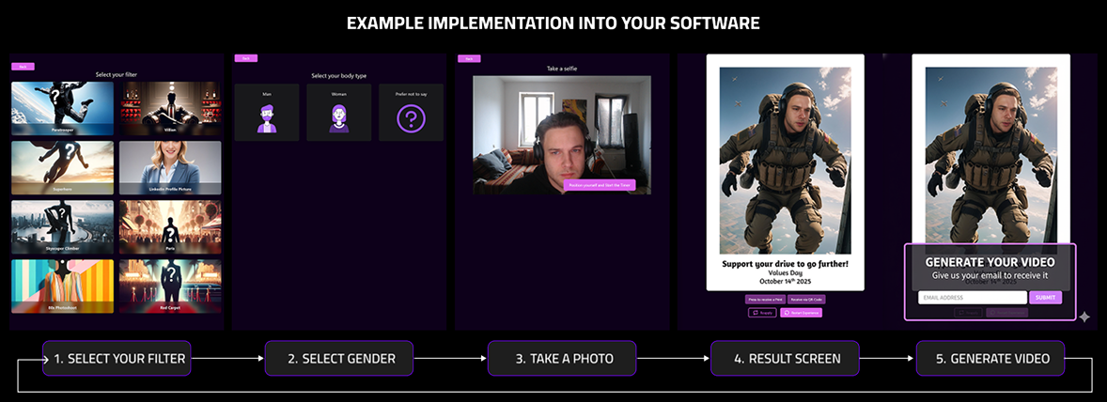Go back from the body type screen
The height and width of the screenshot is (402, 1107).
(x=245, y=58)
